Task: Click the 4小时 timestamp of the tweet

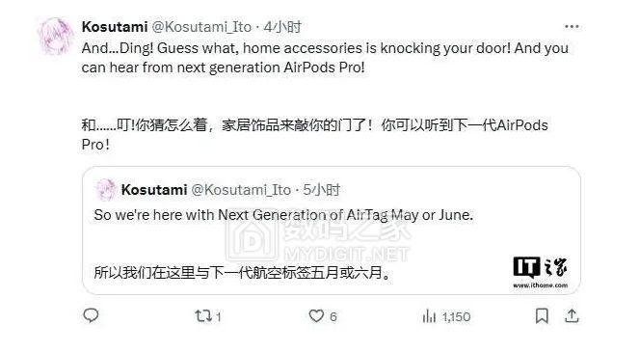Action: tap(282, 27)
